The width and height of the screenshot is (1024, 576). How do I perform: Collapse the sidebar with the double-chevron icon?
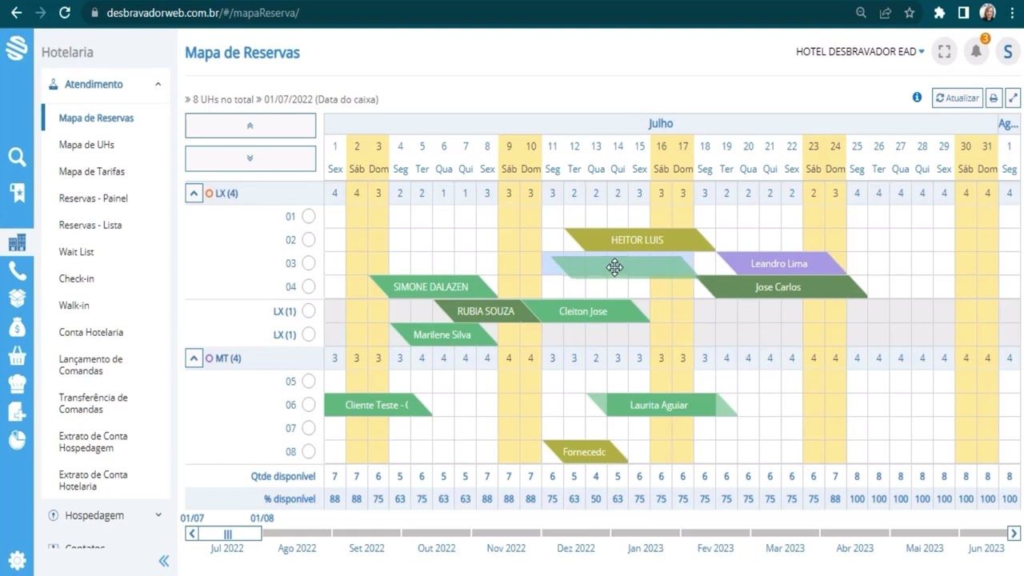point(163,562)
